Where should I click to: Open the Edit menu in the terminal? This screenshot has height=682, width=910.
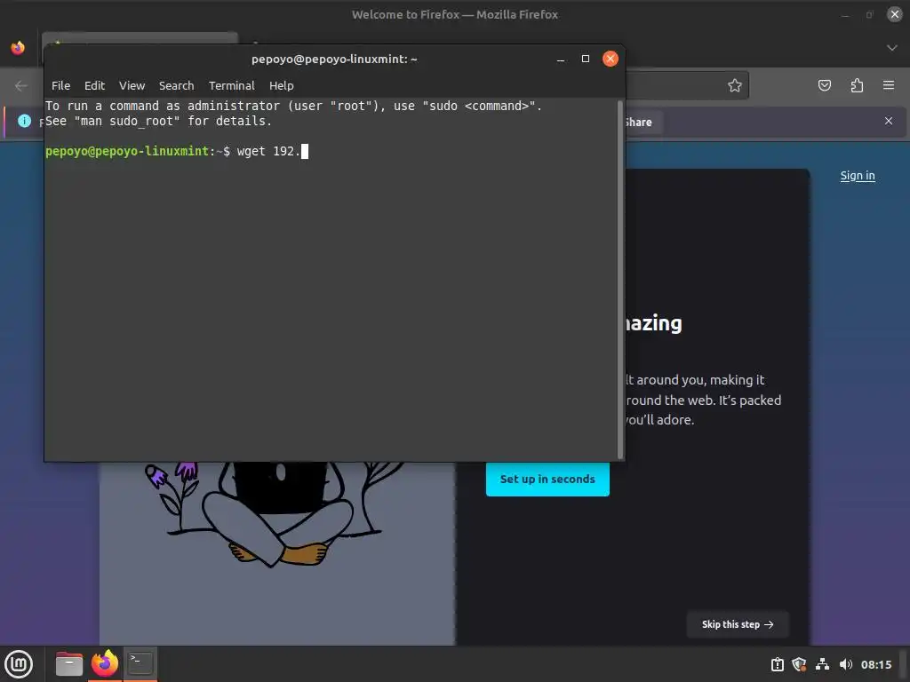[94, 86]
